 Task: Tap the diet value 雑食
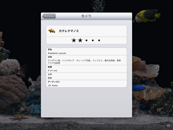(x=50, y=78)
